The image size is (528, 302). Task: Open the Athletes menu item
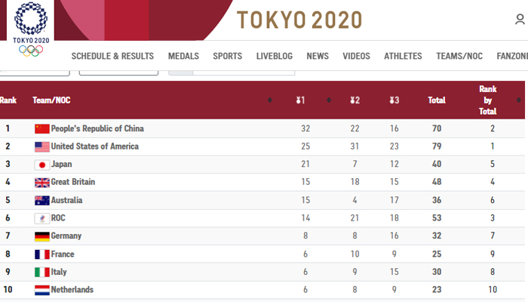(x=403, y=56)
